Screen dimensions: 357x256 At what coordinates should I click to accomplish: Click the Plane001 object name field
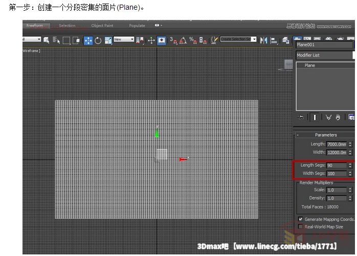pyautogui.click(x=324, y=45)
